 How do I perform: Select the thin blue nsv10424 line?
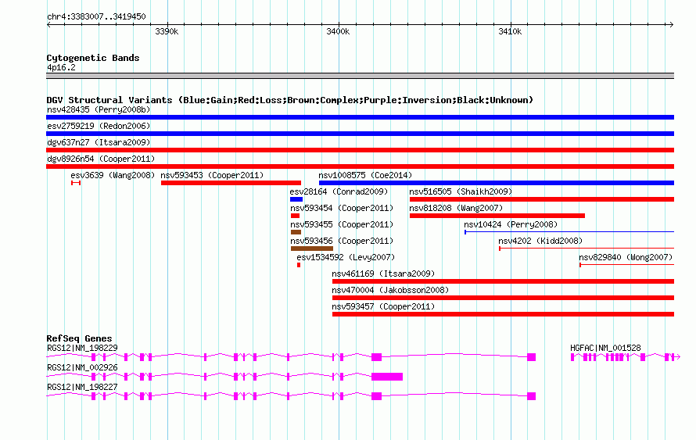coord(569,232)
